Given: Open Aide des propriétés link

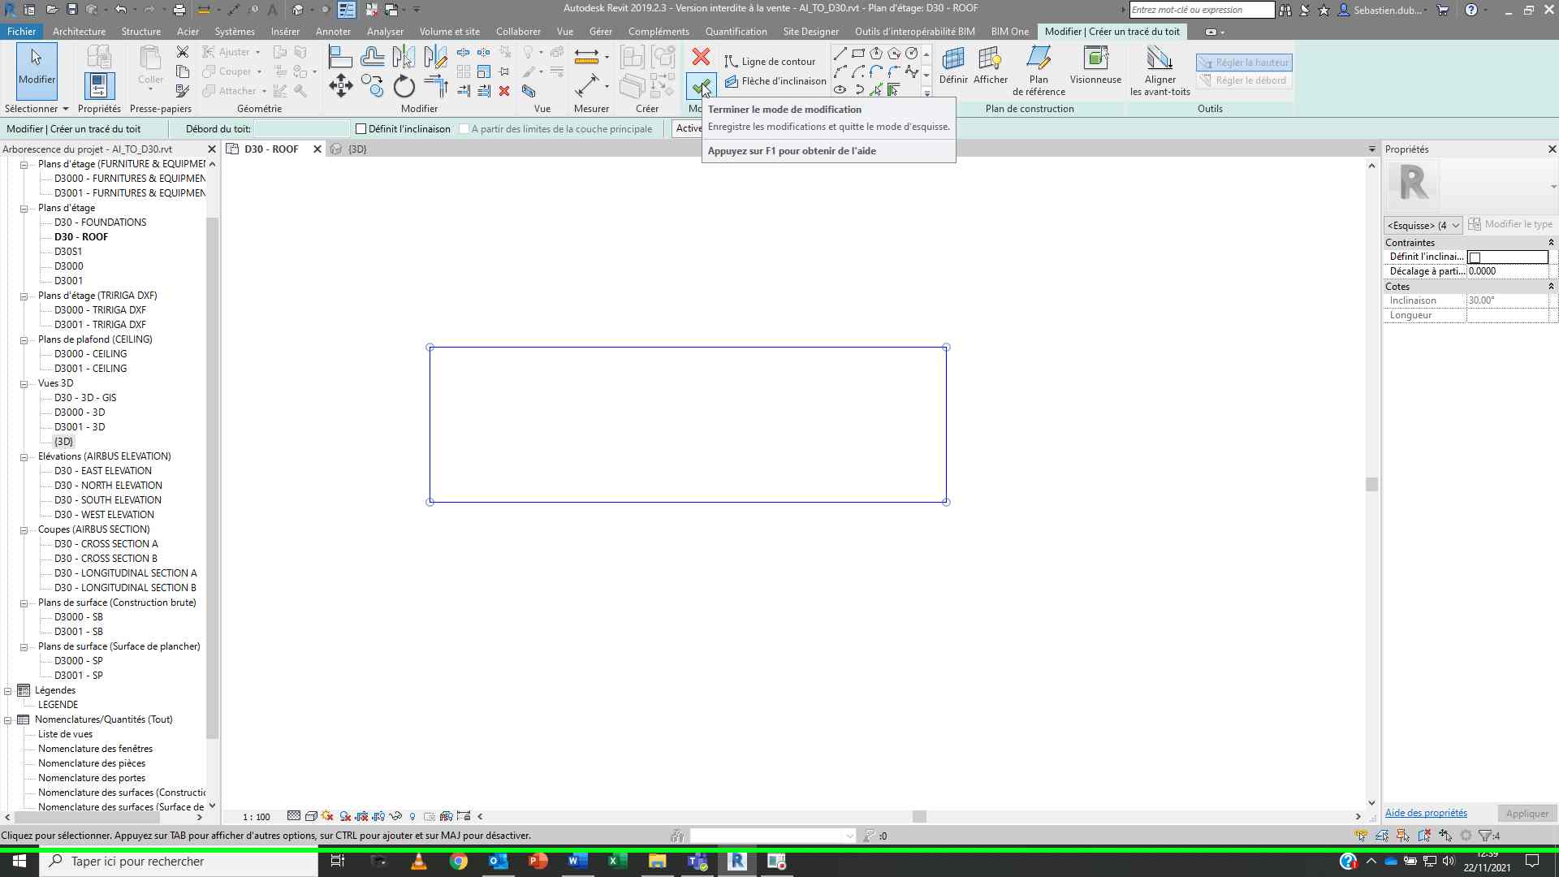Looking at the screenshot, I should [x=1426, y=813].
